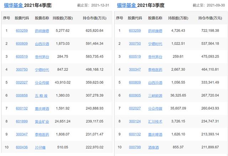Select market value 583,735.45
The width and height of the screenshot is (228, 156).
click(x=94, y=57)
